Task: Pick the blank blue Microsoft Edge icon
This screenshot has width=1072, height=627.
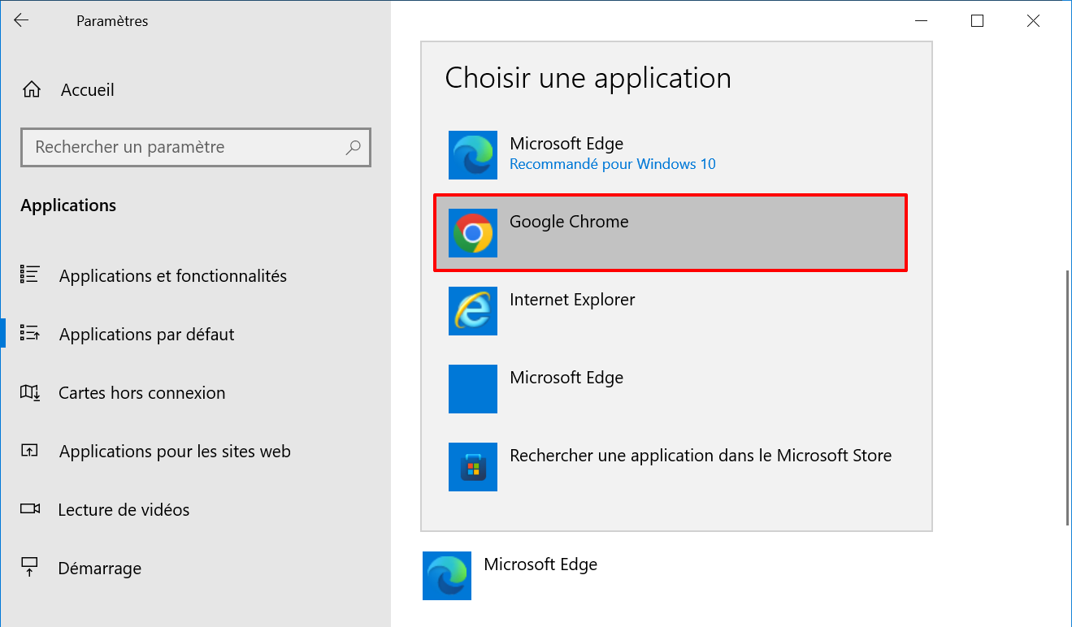Action: pos(473,389)
